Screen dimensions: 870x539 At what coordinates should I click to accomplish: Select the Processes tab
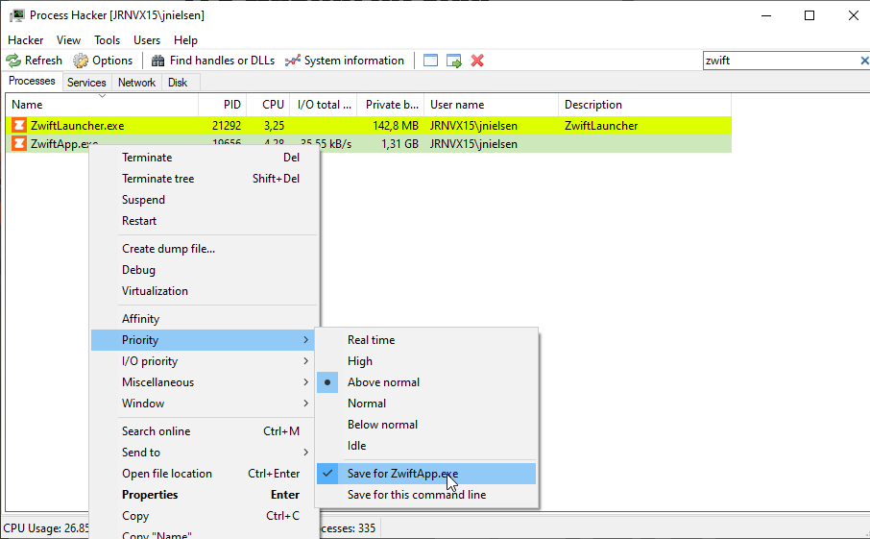pyautogui.click(x=32, y=81)
